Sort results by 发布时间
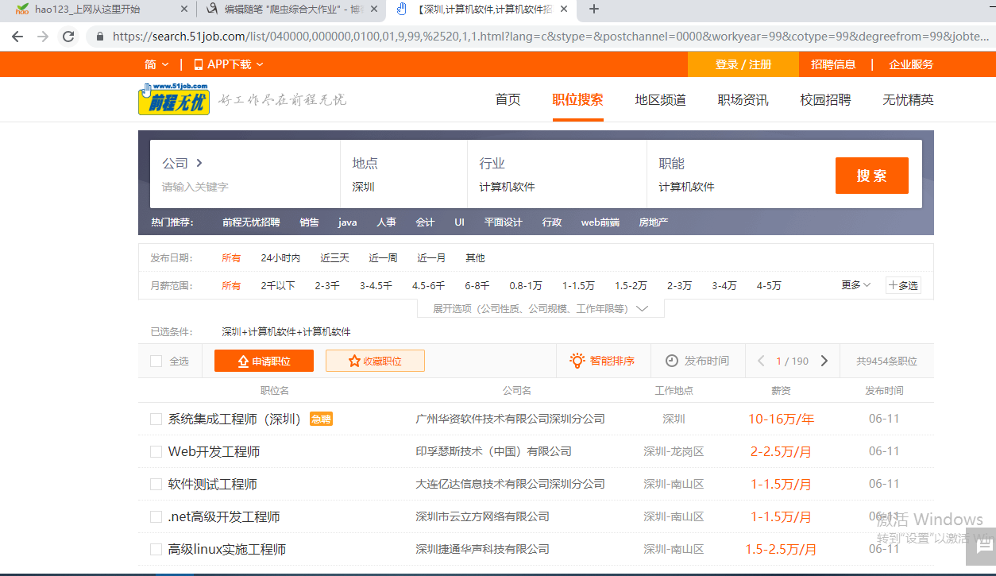 pos(697,361)
